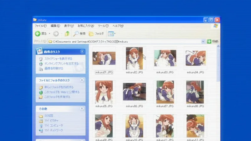
Task: Click the slideshow task icon
Action: point(41,59)
